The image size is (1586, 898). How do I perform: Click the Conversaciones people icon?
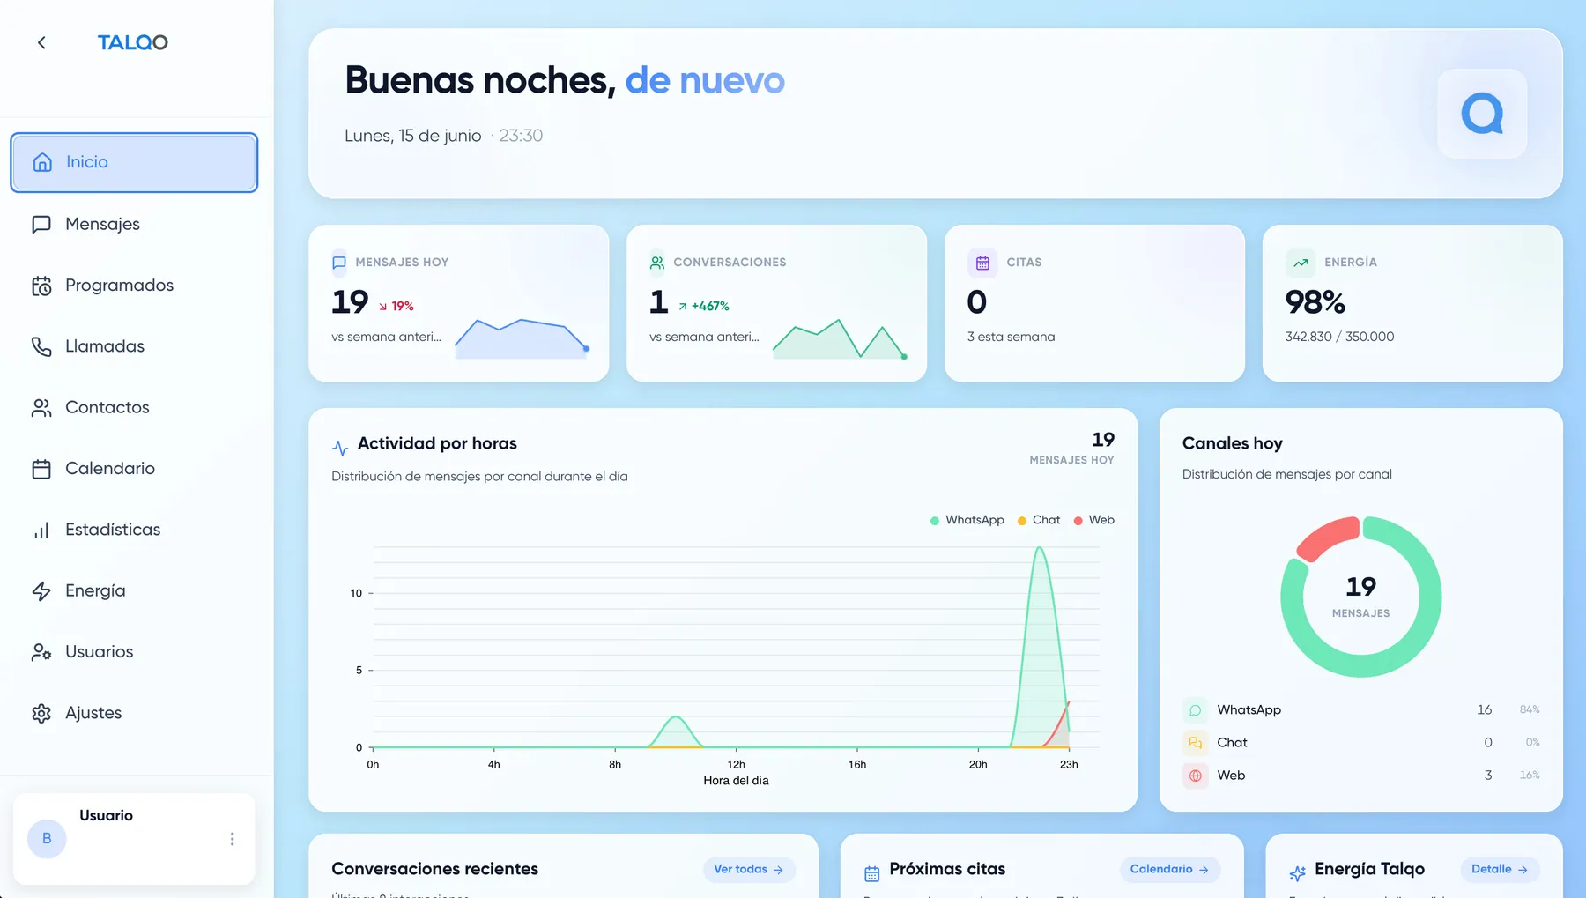pos(657,263)
